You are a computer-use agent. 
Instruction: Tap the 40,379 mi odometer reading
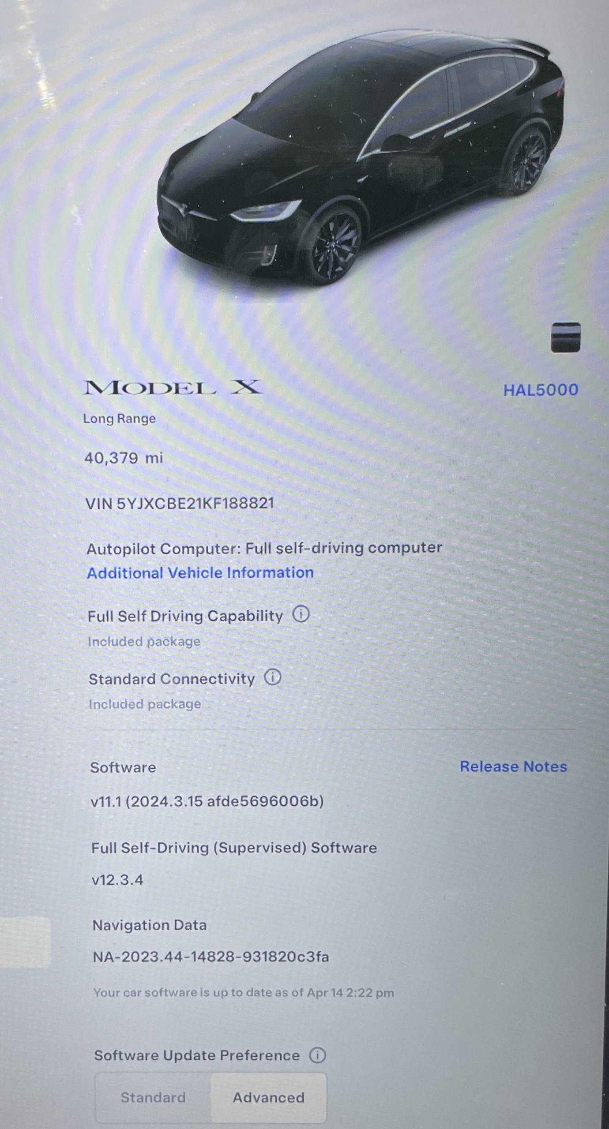tap(124, 458)
